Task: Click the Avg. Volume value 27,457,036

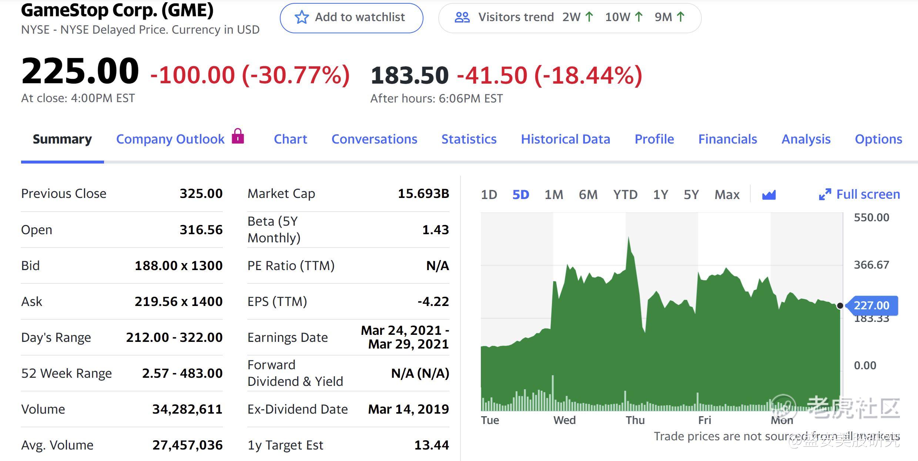Action: [x=187, y=445]
